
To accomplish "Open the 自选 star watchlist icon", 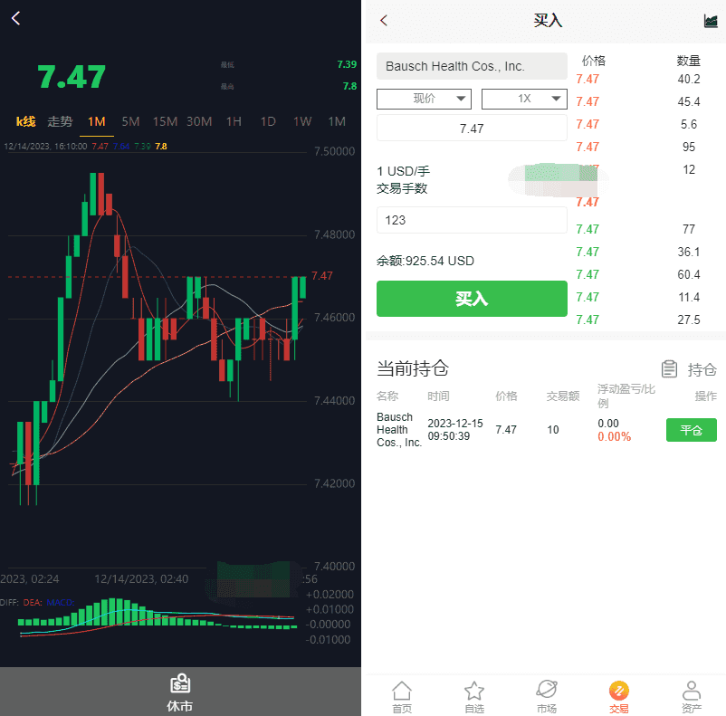I will (x=473, y=692).
